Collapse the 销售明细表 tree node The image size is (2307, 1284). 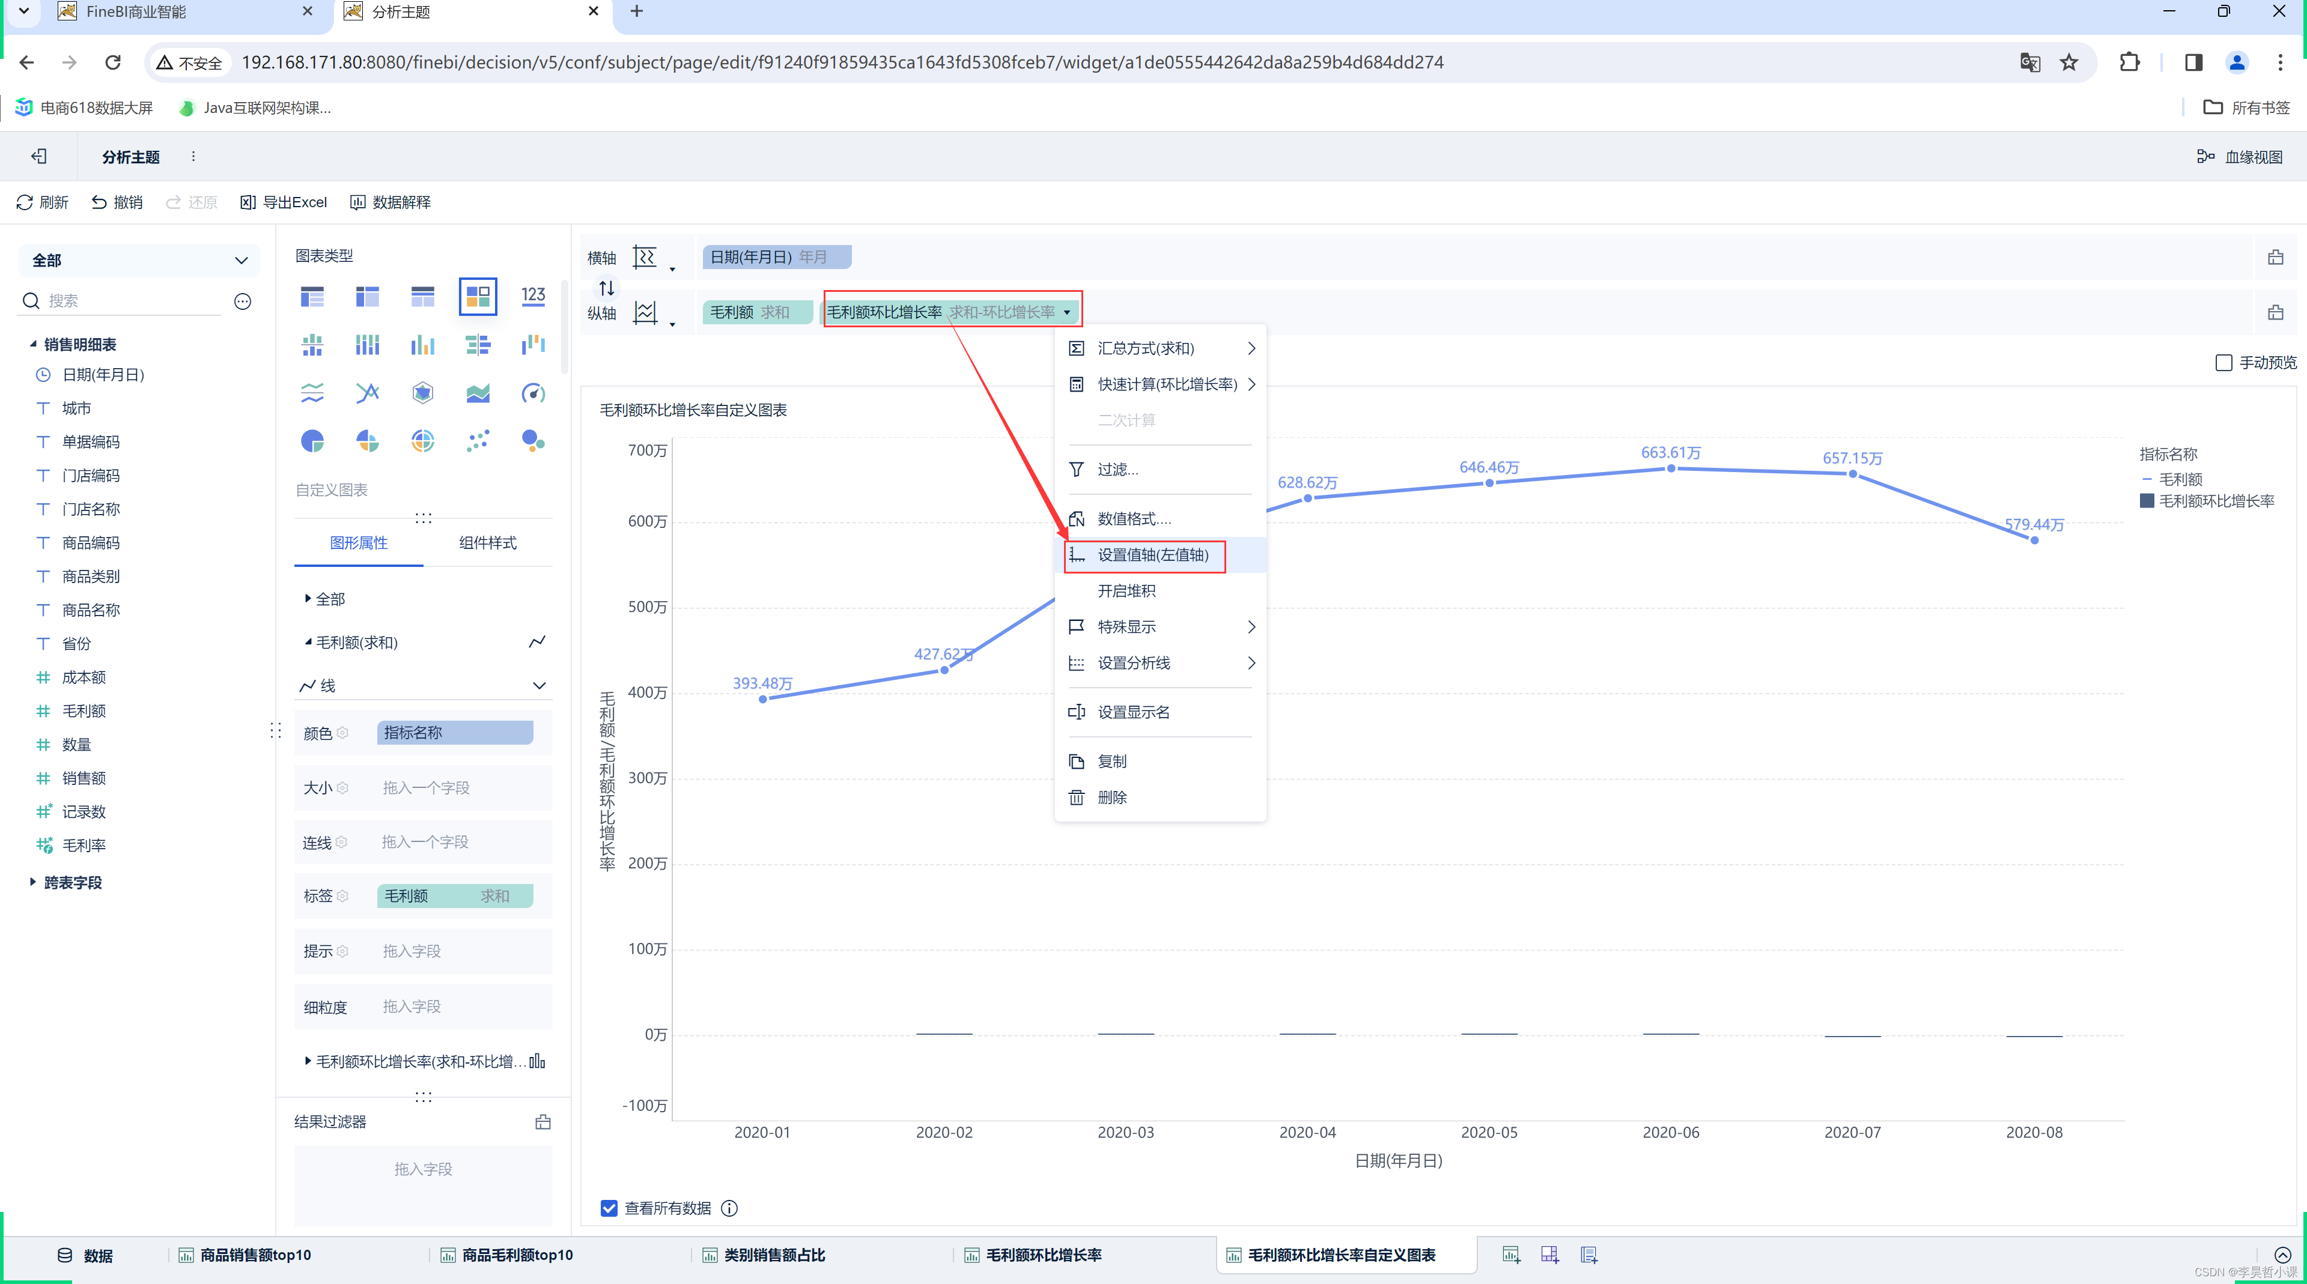[x=33, y=345]
